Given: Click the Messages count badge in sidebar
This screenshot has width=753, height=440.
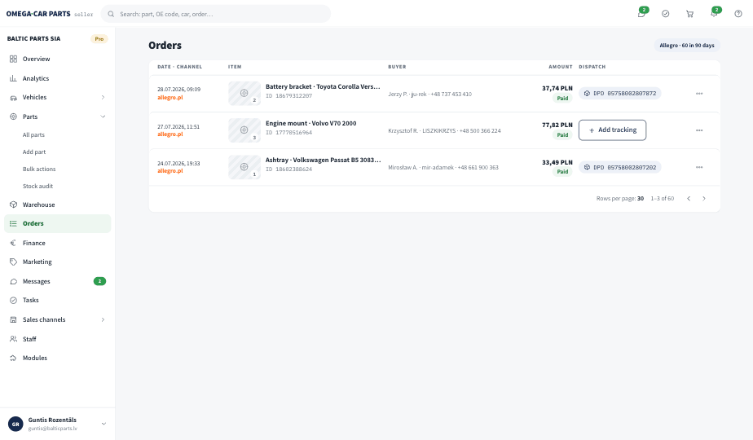Looking at the screenshot, I should click(99, 281).
